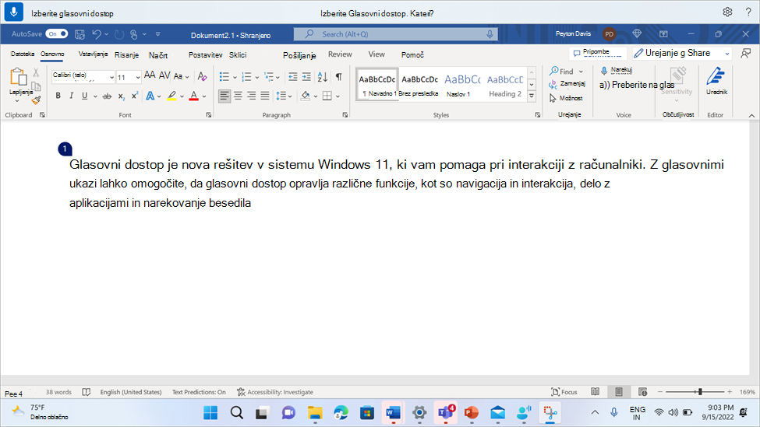Open the Risanje tab
The width and height of the screenshot is (760, 427).
coord(126,55)
